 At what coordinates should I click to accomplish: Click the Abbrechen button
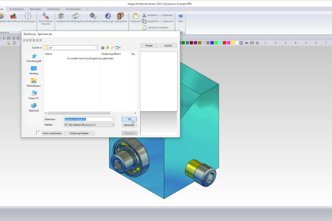129,125
